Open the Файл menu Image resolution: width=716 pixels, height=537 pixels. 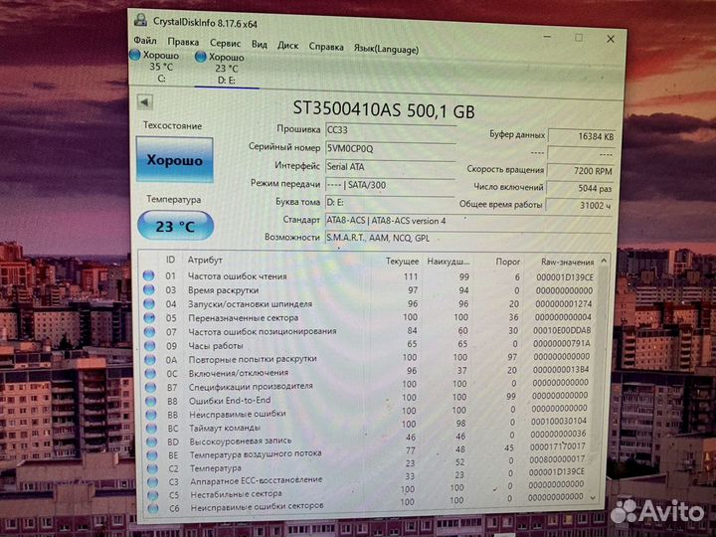click(145, 42)
